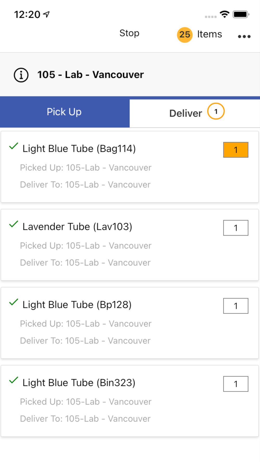Tap the Stop header button
Image resolution: width=260 pixels, height=462 pixels.
click(129, 33)
